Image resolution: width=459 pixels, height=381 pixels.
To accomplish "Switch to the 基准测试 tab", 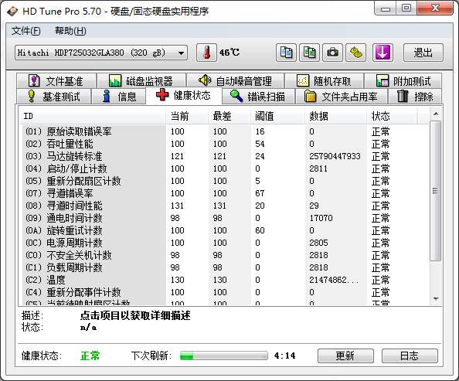I will (53, 97).
